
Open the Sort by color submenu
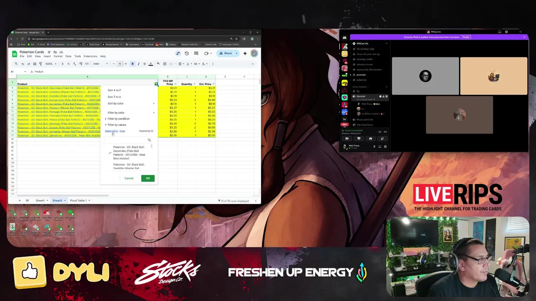pyautogui.click(x=130, y=104)
